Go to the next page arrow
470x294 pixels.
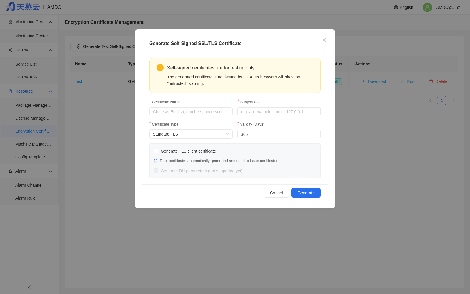coord(454,101)
